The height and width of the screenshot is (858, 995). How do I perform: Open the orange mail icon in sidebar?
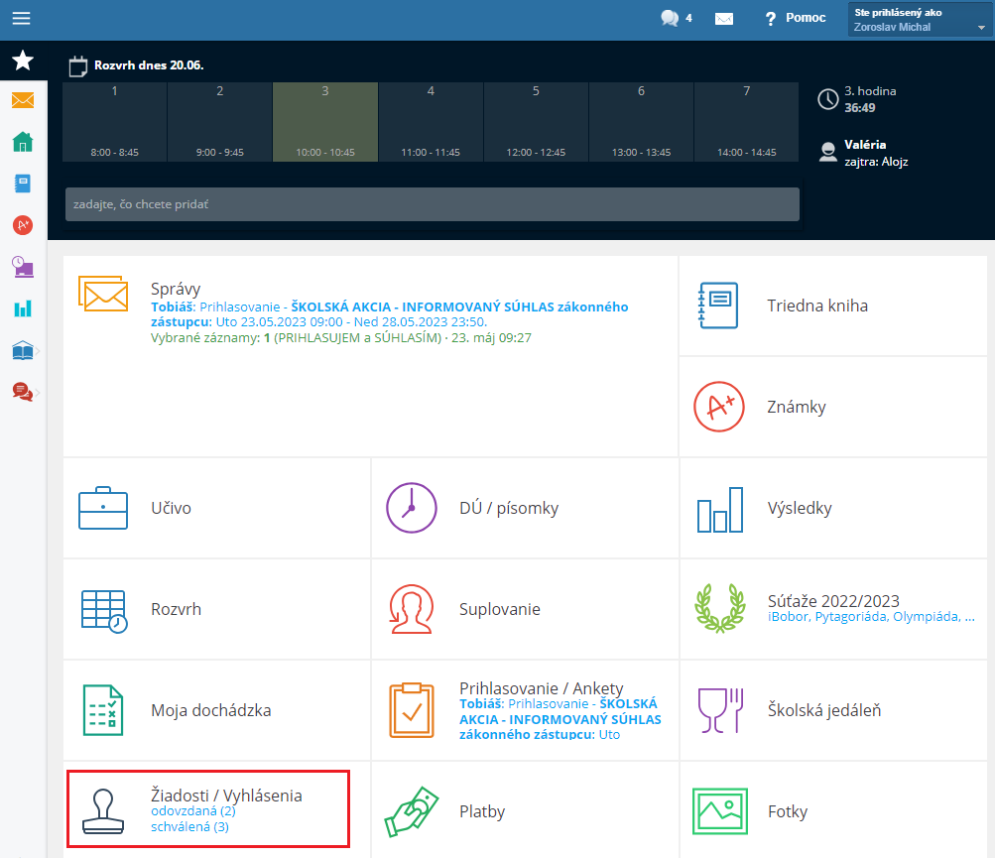point(23,100)
